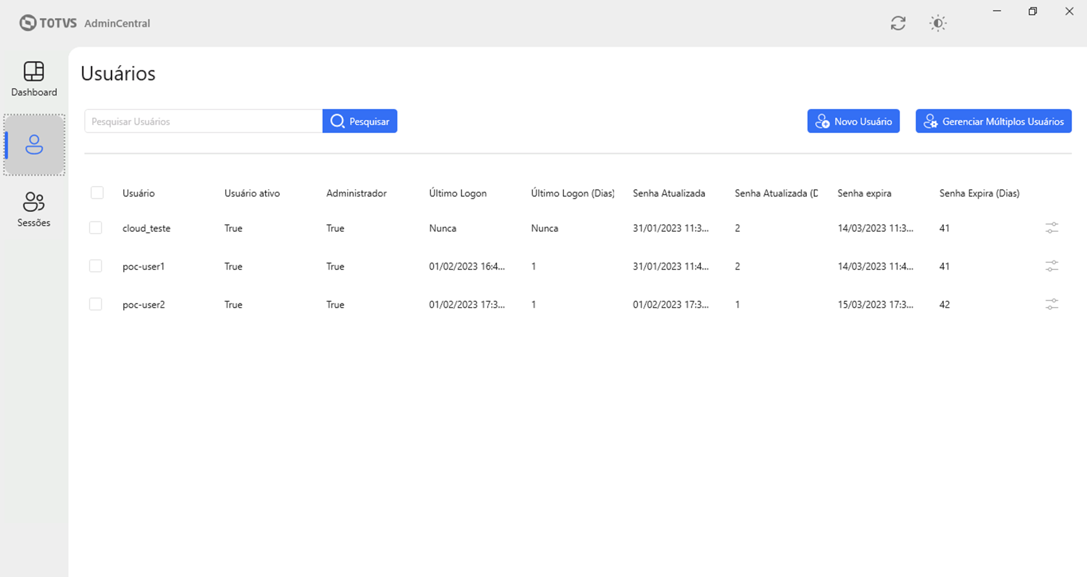Toggle the light/dark theme icon
This screenshot has width=1087, height=577.
tap(938, 23)
